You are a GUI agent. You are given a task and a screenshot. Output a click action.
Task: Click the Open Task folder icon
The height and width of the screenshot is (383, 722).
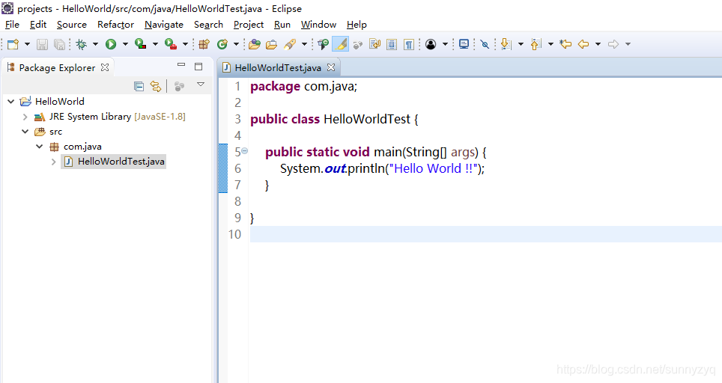(272, 44)
